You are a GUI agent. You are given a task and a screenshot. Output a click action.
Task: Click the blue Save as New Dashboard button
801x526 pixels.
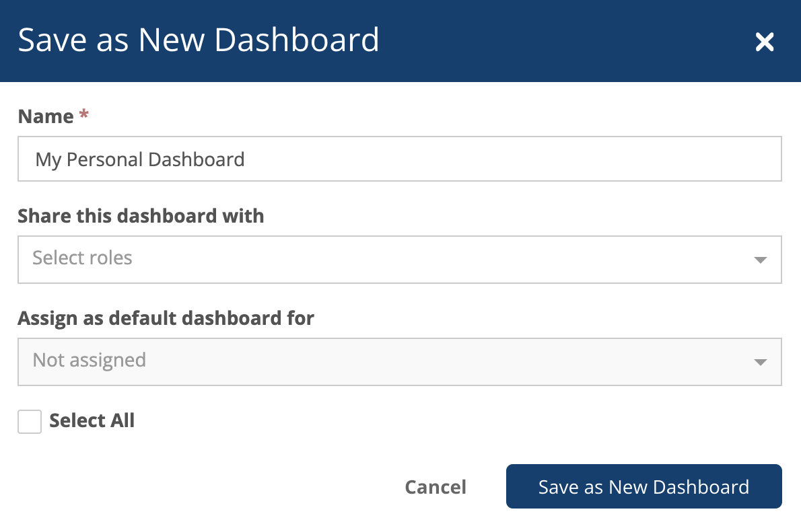click(x=643, y=486)
